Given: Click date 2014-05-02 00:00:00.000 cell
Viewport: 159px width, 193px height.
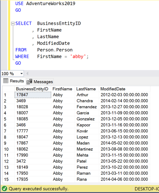Looking at the screenshot, I should click(x=124, y=143).
